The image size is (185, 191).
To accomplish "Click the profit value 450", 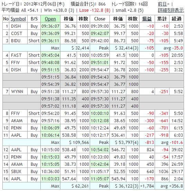I will 150,164.
